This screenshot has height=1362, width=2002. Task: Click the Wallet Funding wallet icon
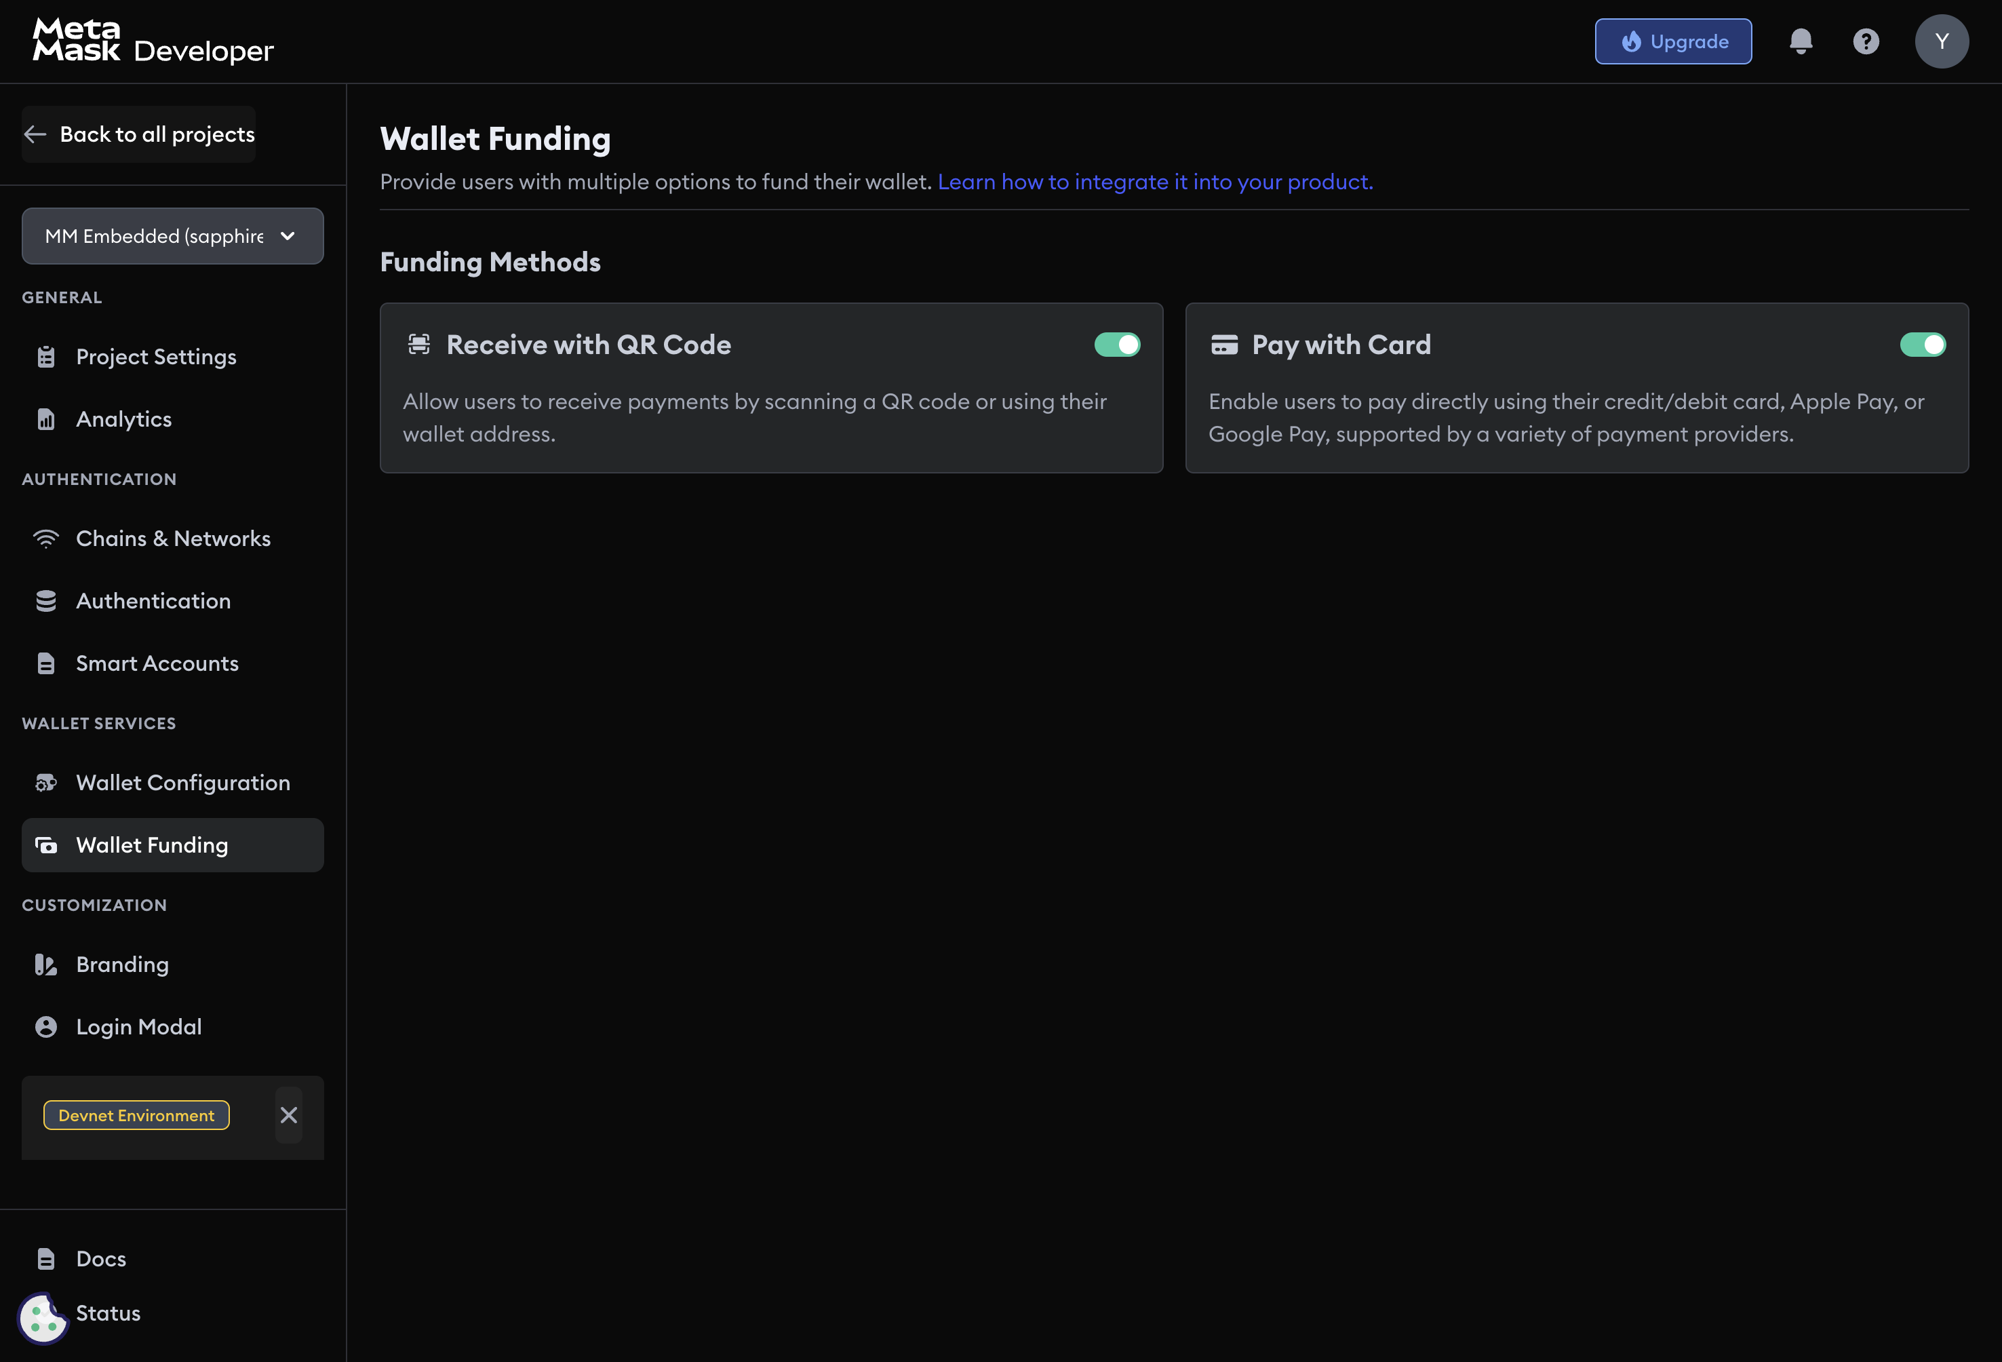47,845
